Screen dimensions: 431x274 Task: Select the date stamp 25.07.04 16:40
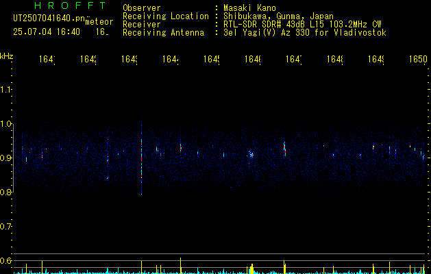pyautogui.click(x=47, y=32)
